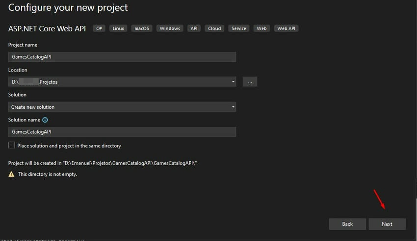Click the Next button
417x241 pixels.
(x=387, y=224)
